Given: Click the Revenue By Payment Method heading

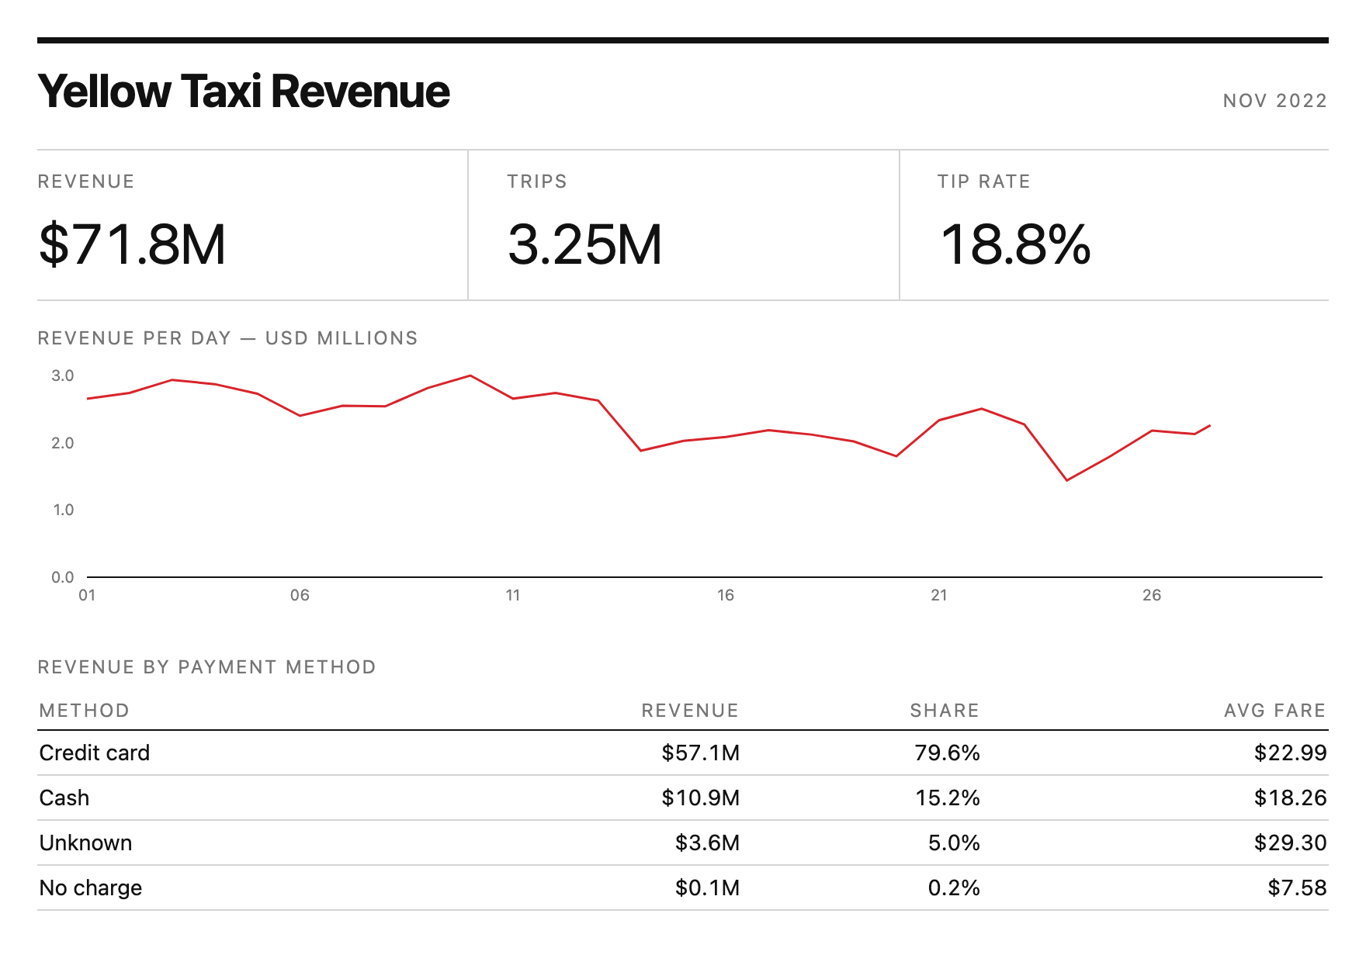Looking at the screenshot, I should point(207,667).
